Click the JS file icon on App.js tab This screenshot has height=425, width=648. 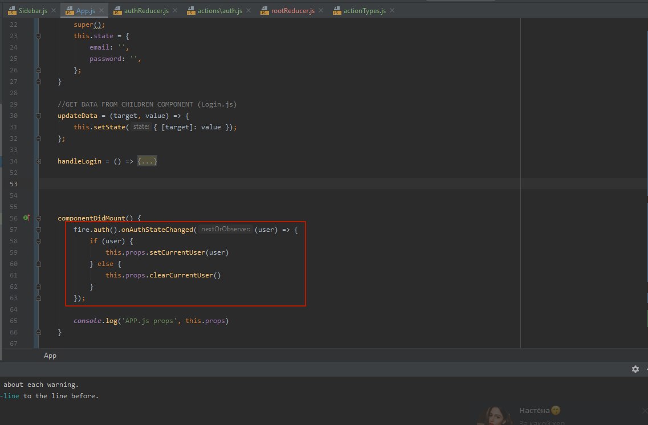(69, 11)
